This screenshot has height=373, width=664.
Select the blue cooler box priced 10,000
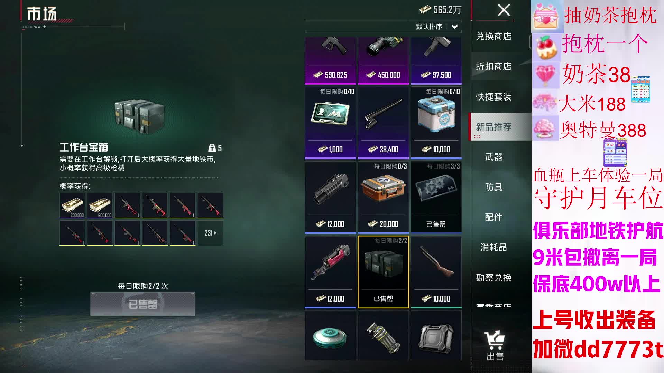(436, 123)
